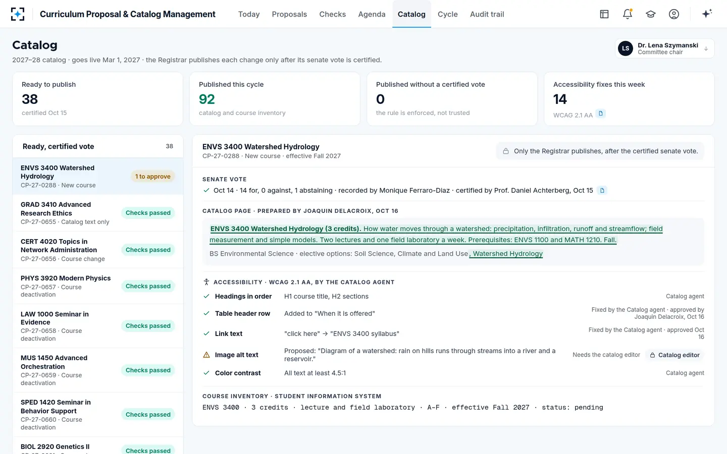Click checkmark next to Color contrast
Screen dimensions: 727x454
tap(206, 373)
